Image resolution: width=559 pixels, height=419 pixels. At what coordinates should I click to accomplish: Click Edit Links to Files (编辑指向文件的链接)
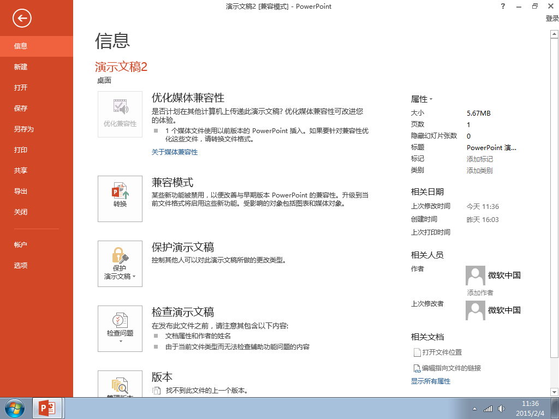[x=451, y=368]
